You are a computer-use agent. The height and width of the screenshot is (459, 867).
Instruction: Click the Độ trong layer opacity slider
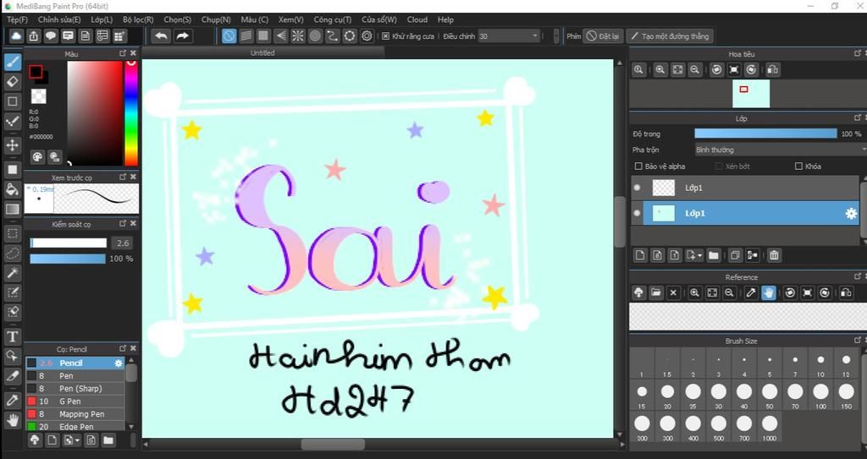click(765, 134)
